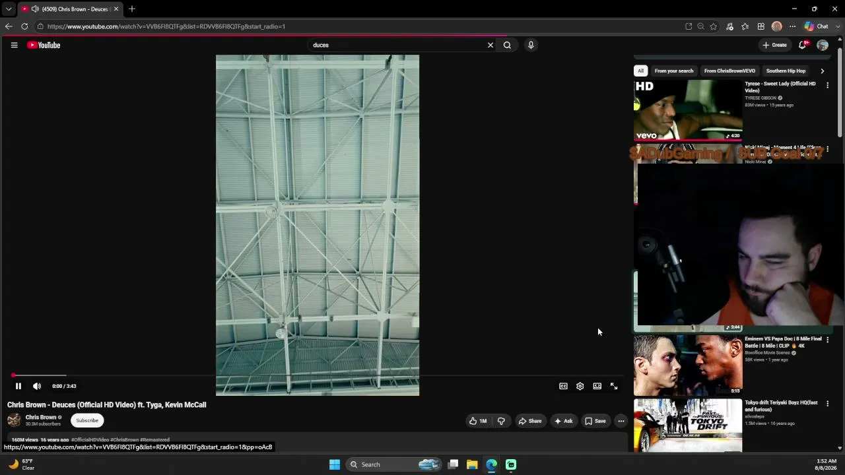The height and width of the screenshot is (475, 845).
Task: Click the browser back arrow
Action: 9,26
